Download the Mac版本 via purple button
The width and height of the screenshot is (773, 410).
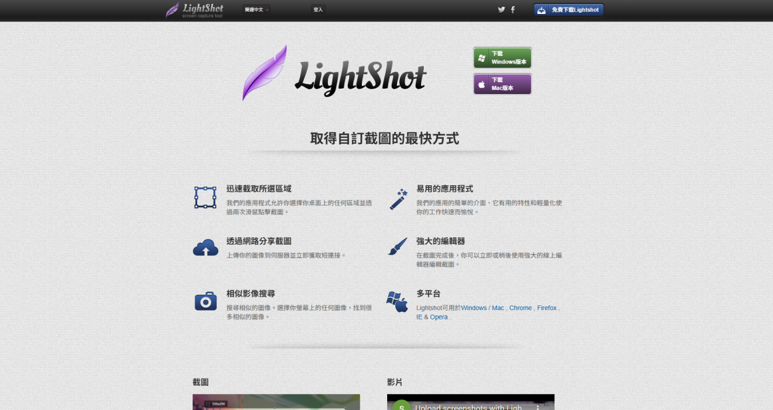[502, 84]
